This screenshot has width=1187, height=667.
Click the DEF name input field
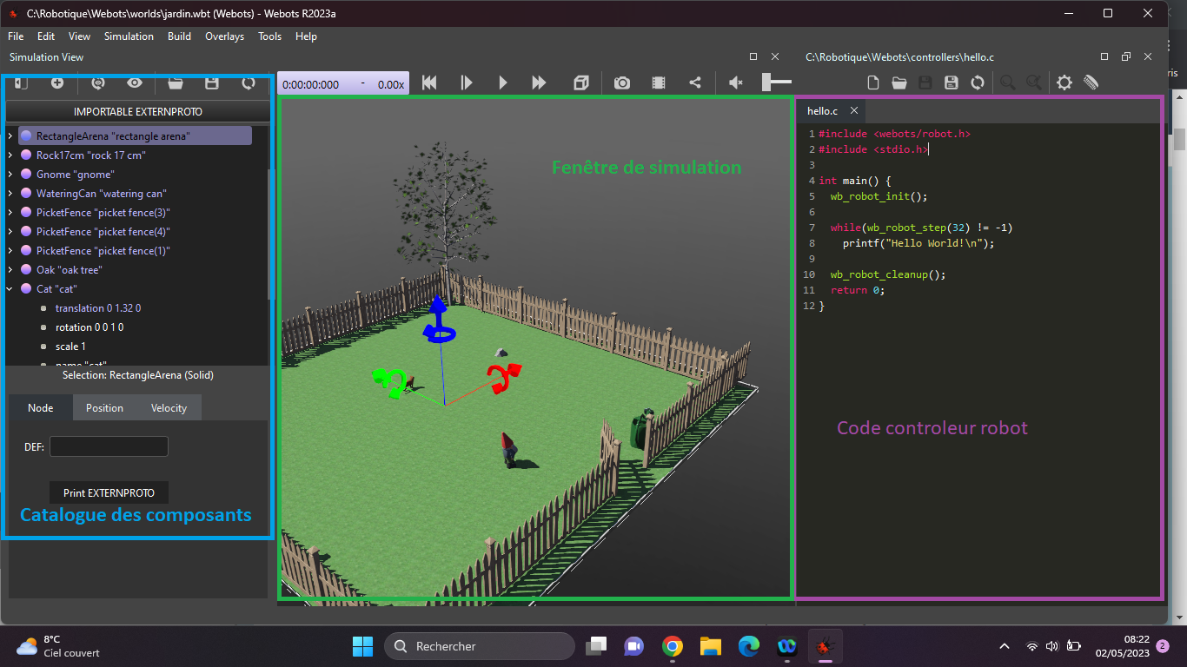(x=109, y=446)
